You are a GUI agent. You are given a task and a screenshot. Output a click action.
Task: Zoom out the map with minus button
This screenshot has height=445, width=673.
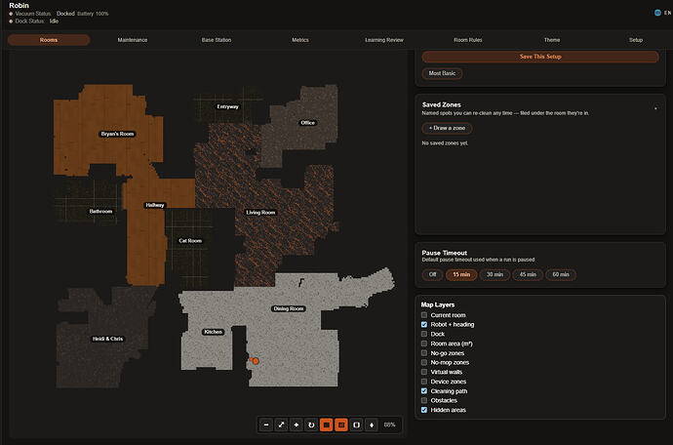coord(266,425)
